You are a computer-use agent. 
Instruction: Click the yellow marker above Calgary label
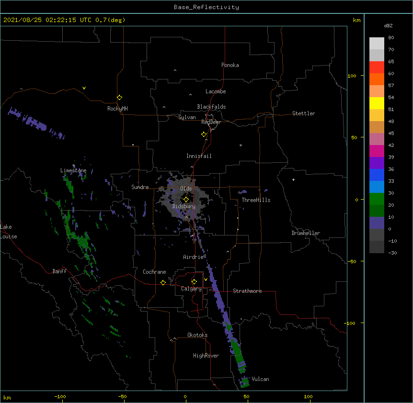click(194, 282)
